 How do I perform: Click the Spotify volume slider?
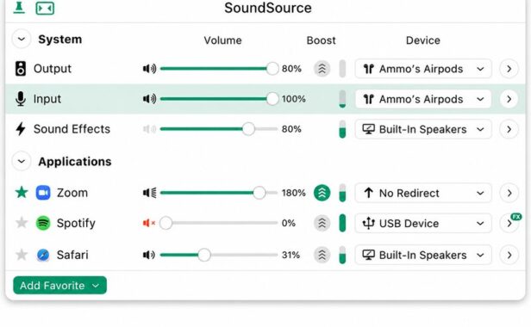click(x=219, y=223)
